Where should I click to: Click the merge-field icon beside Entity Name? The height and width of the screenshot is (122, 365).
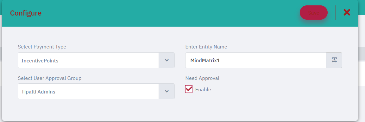334,60
